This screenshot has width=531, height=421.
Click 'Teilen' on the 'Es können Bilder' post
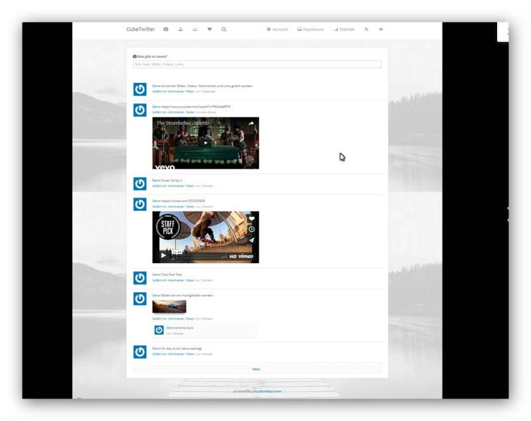(190, 91)
